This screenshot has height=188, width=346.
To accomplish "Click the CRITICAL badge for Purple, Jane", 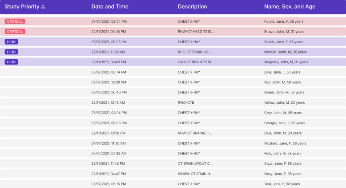I will click(x=15, y=21).
